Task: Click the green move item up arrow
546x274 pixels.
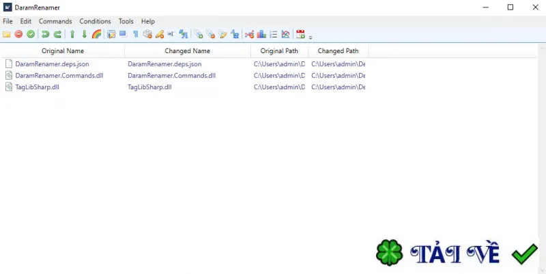Action: 72,34
